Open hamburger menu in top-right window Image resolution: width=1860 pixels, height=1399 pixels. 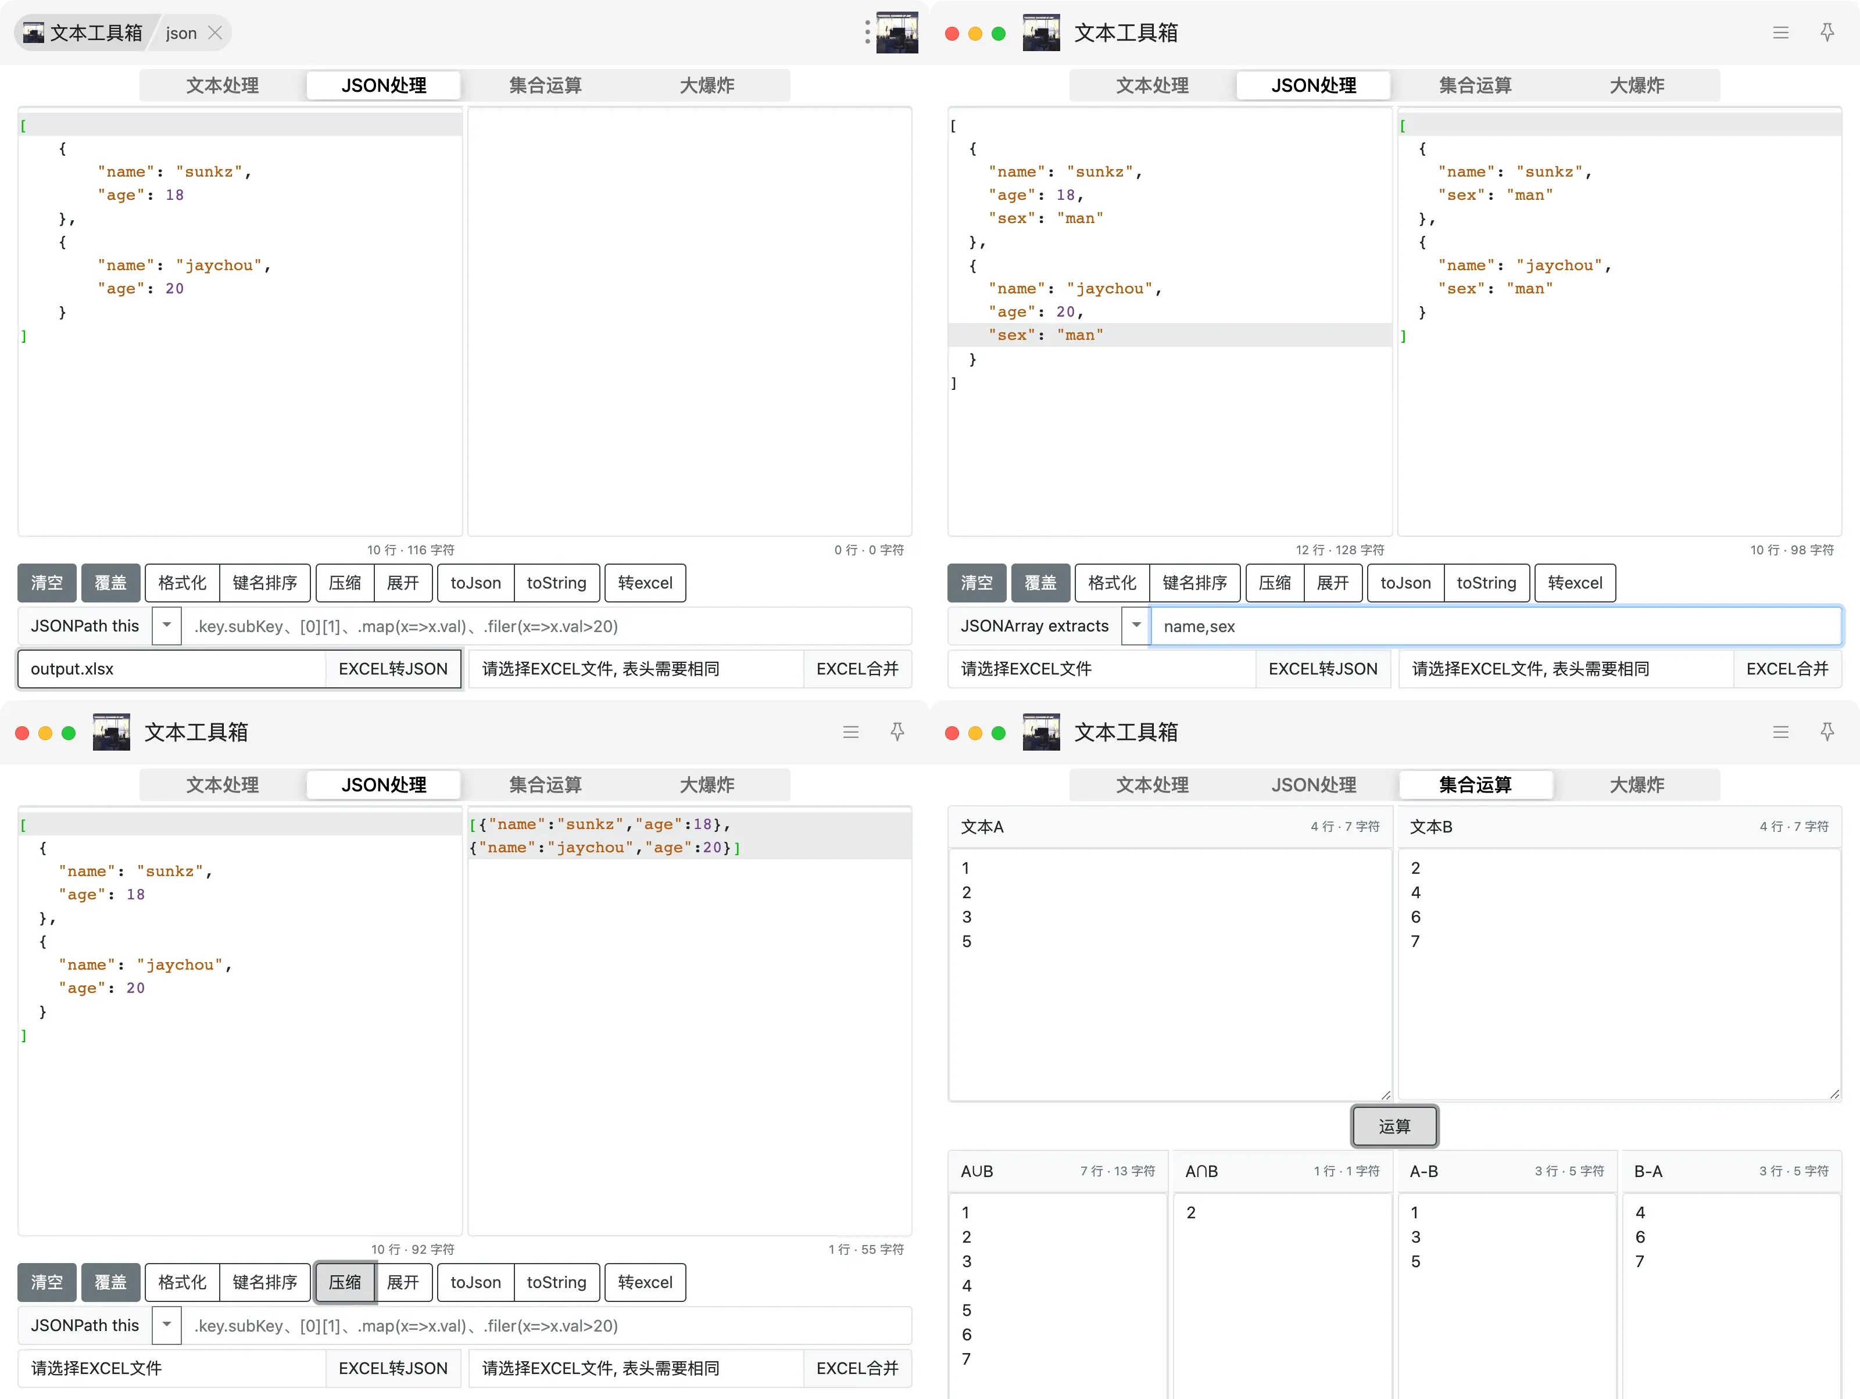coord(1780,33)
